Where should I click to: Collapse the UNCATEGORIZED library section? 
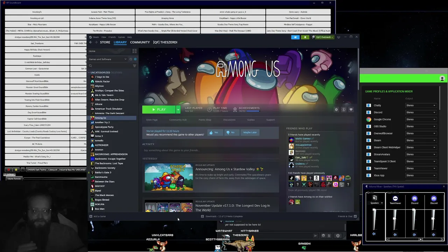(x=89, y=72)
